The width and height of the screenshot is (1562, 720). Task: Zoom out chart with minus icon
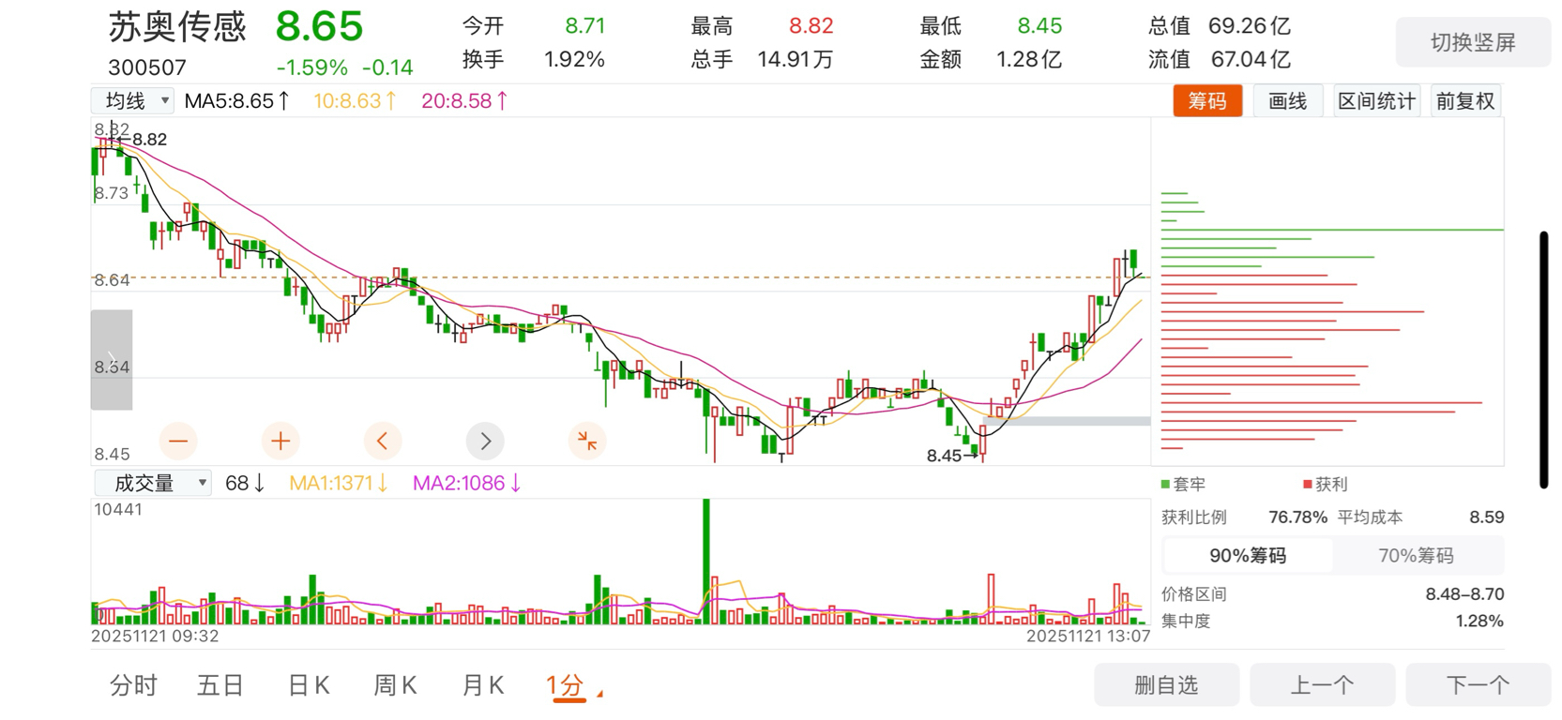178,441
